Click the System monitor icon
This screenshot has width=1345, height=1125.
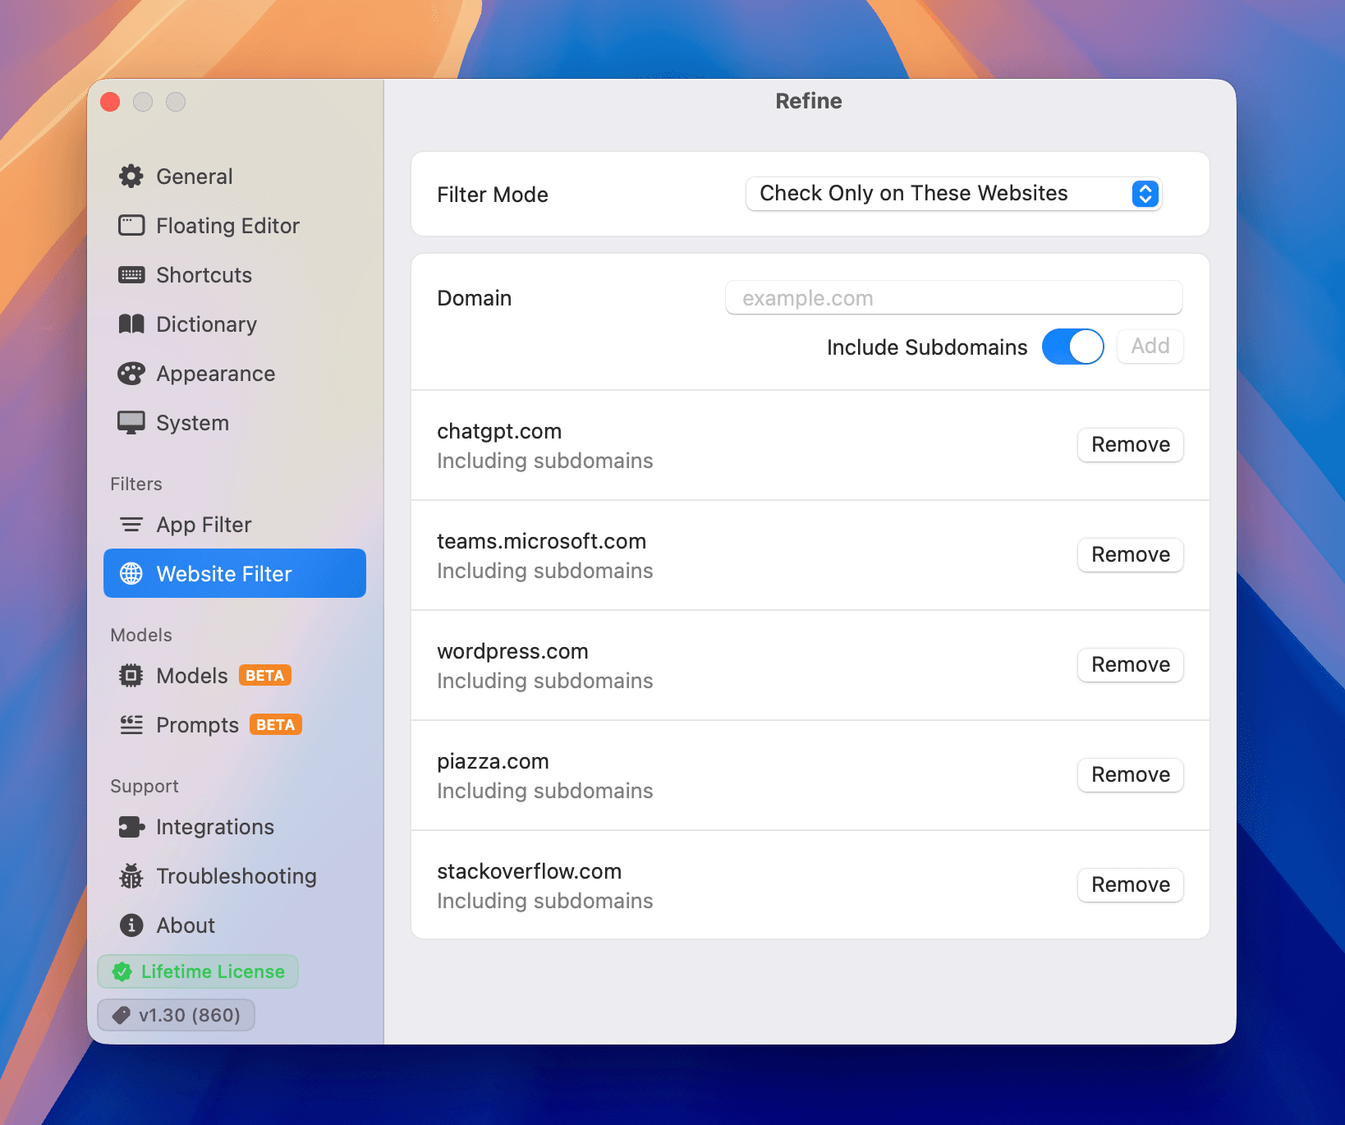131,422
